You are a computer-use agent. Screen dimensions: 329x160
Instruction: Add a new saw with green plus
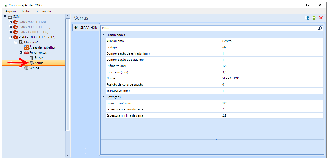(x=314, y=18)
